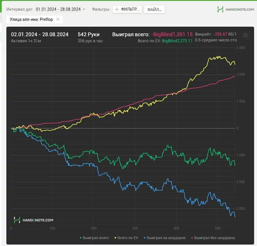
Task: Toggle the Выиграл без шоудауна legend entry
Action: tap(213, 238)
